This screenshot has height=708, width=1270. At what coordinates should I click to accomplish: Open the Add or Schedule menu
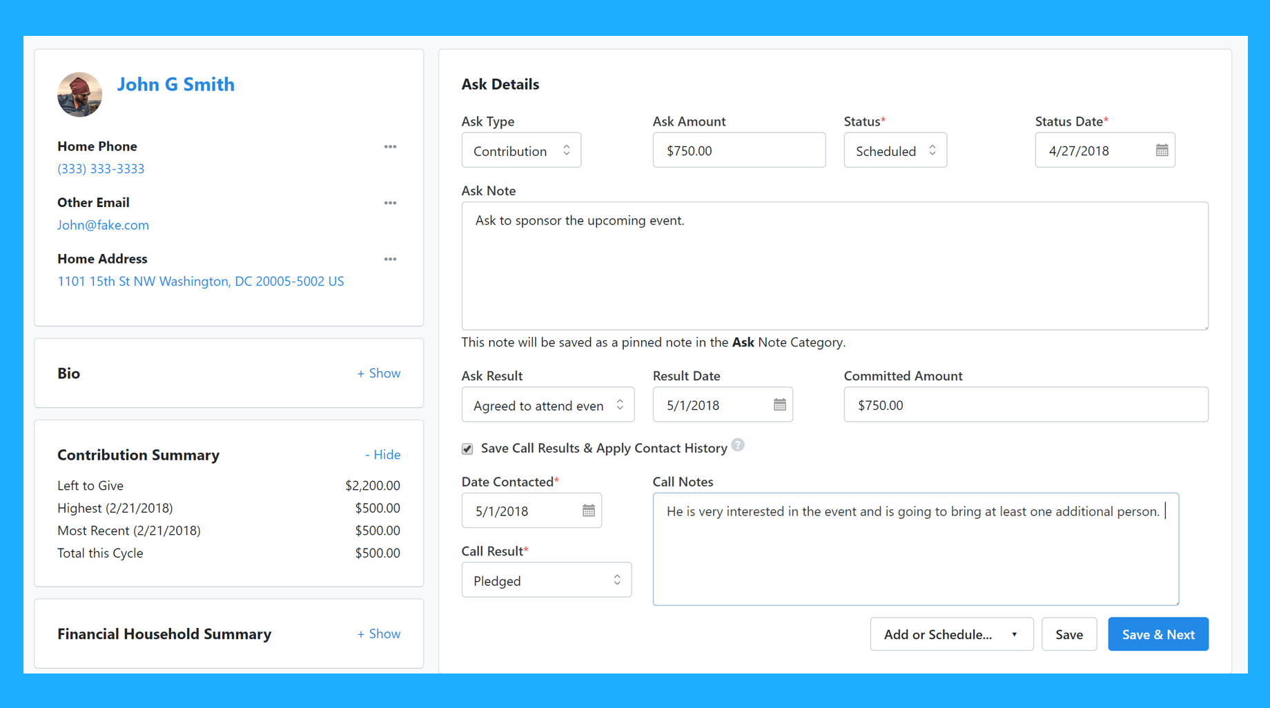coord(950,634)
